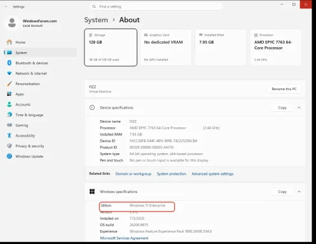Minimize the Settings window

click(x=282, y=4)
